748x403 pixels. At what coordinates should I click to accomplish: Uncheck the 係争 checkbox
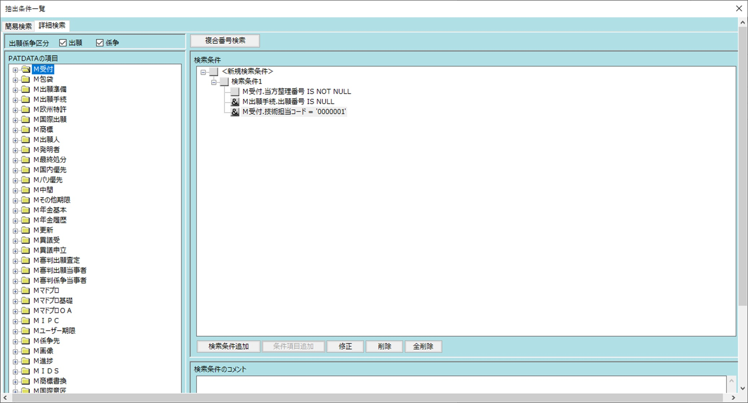(100, 43)
